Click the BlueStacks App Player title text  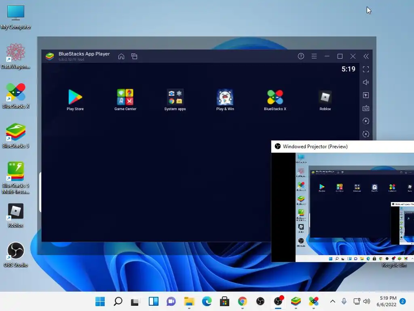(84, 54)
